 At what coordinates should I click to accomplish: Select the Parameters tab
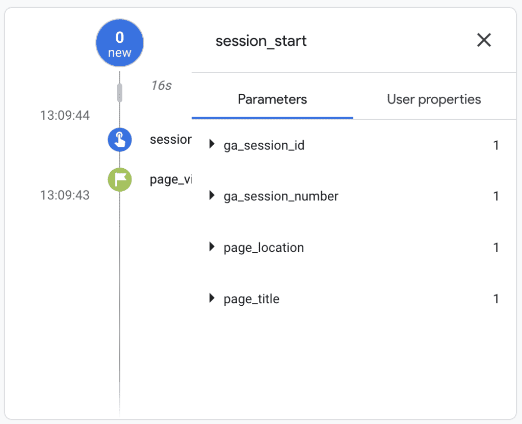tap(272, 99)
